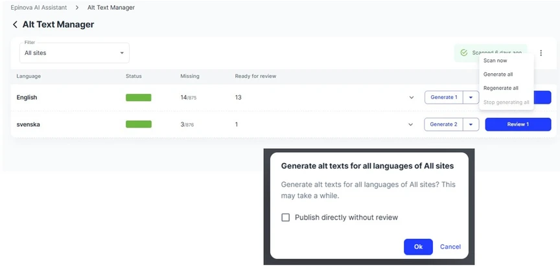Click Stop generating all menu entry
The width and height of the screenshot is (560, 270).
point(506,102)
